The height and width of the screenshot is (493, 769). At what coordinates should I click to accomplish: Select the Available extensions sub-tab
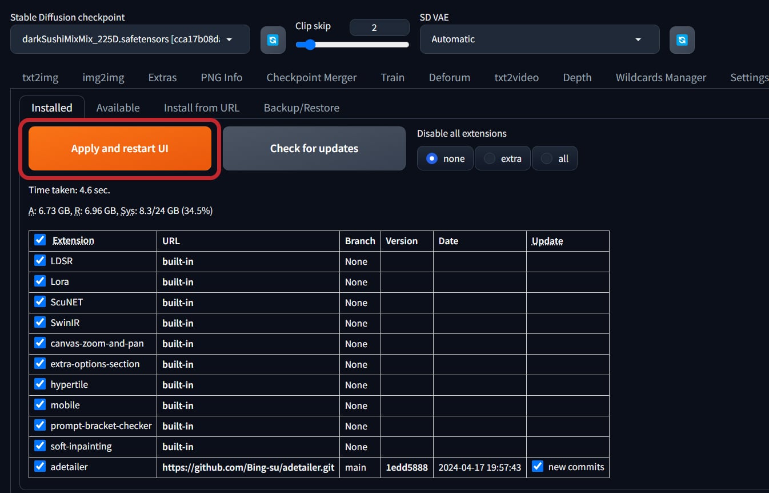(x=118, y=108)
